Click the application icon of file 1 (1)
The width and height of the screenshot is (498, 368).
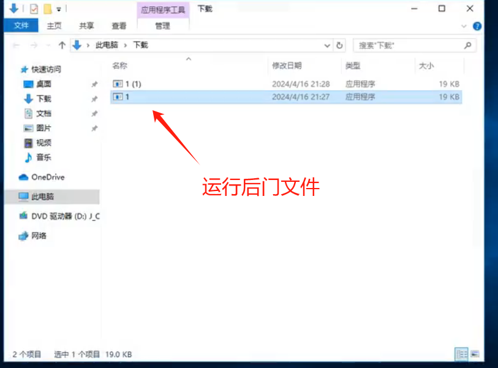tap(118, 84)
